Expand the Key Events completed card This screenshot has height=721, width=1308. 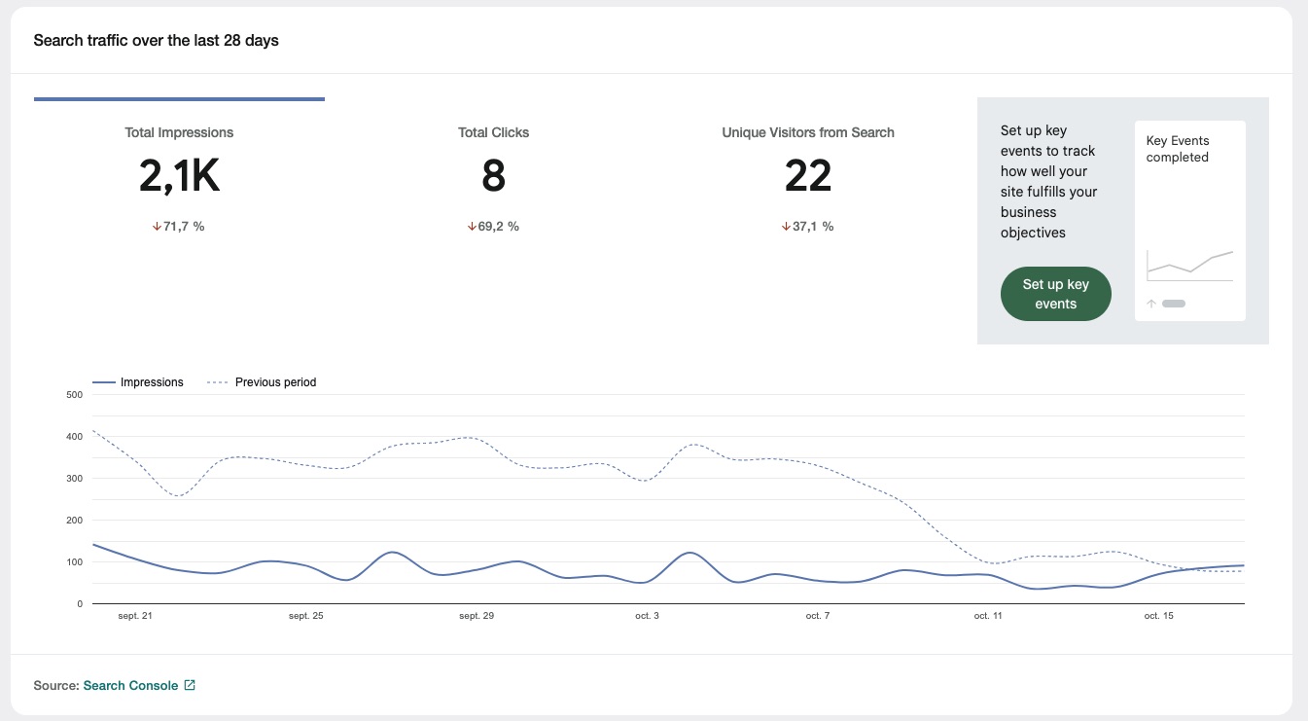click(x=1189, y=219)
